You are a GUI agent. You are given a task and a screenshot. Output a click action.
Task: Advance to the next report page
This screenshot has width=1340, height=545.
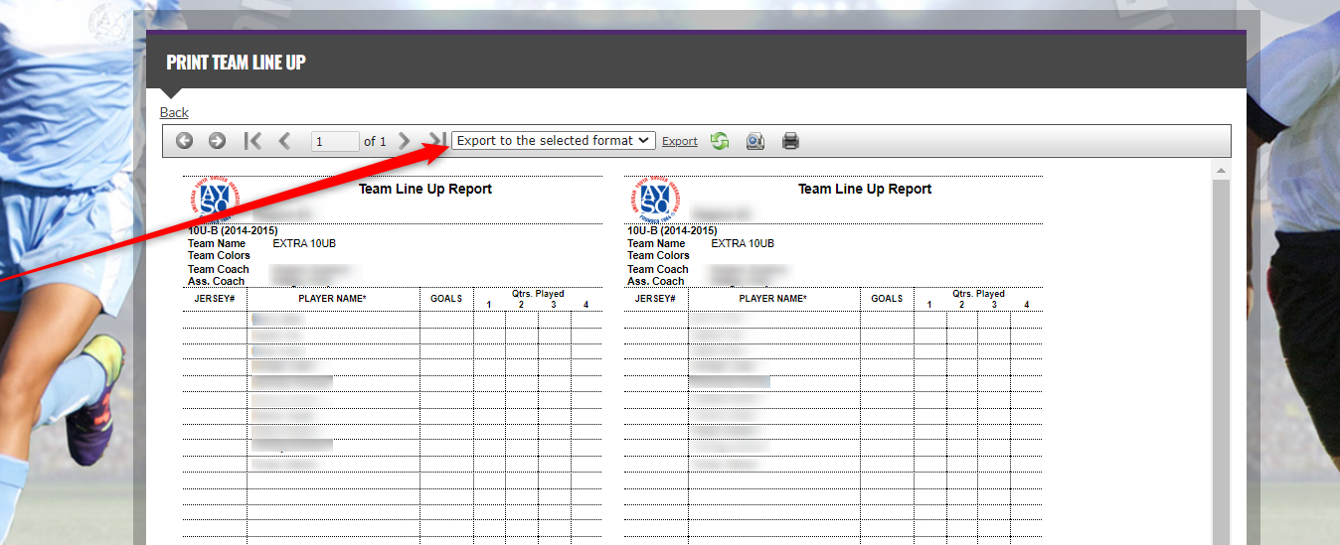tap(404, 141)
